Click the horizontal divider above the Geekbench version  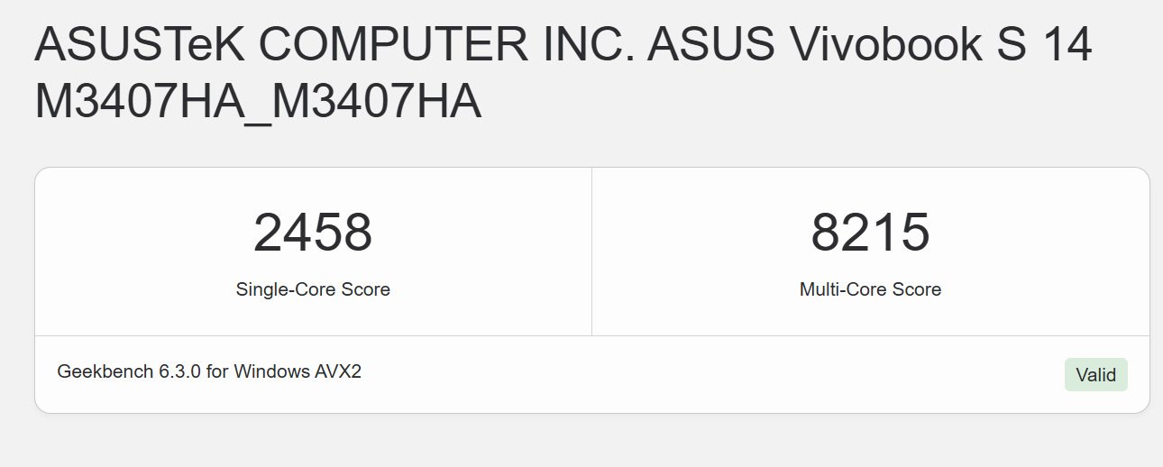(x=591, y=335)
